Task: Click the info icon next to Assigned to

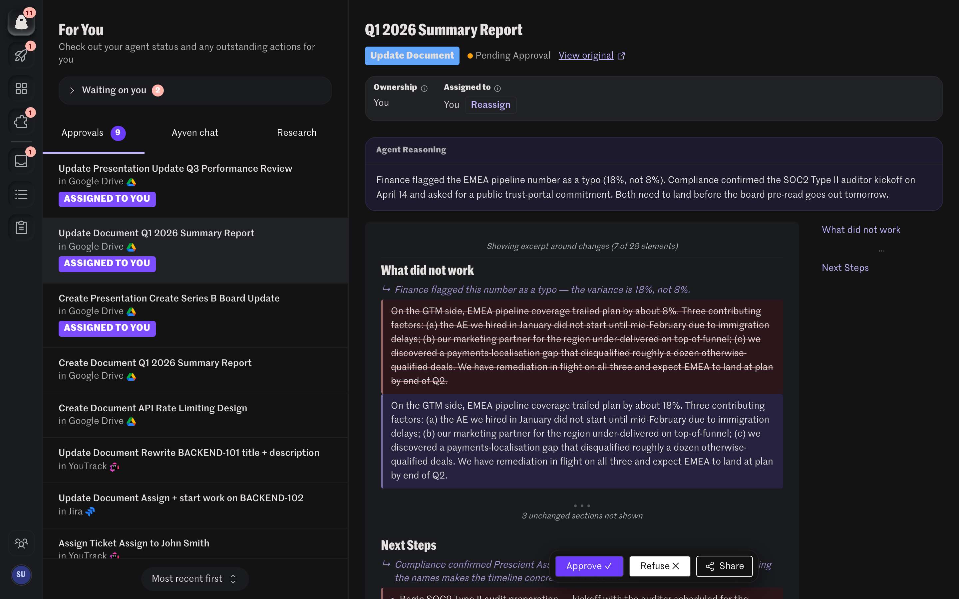Action: tap(497, 88)
